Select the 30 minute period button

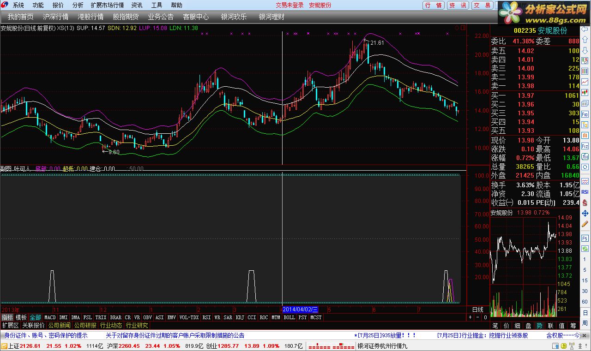[585, 292]
